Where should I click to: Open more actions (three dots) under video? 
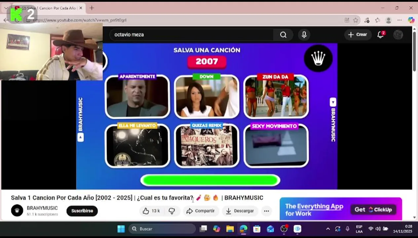tap(266, 211)
